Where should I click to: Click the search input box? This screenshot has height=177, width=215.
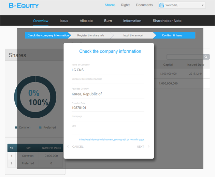click(185, 57)
